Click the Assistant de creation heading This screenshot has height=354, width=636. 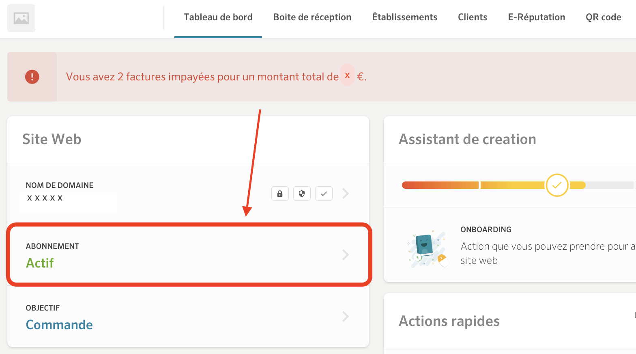point(467,139)
